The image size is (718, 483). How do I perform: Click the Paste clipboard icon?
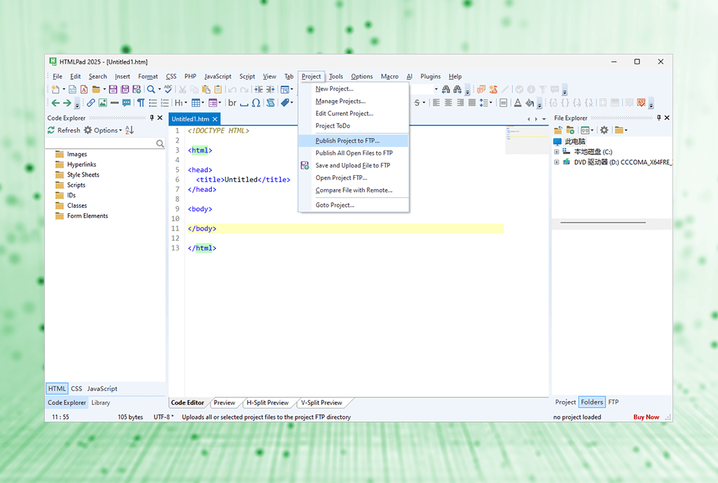pos(206,89)
